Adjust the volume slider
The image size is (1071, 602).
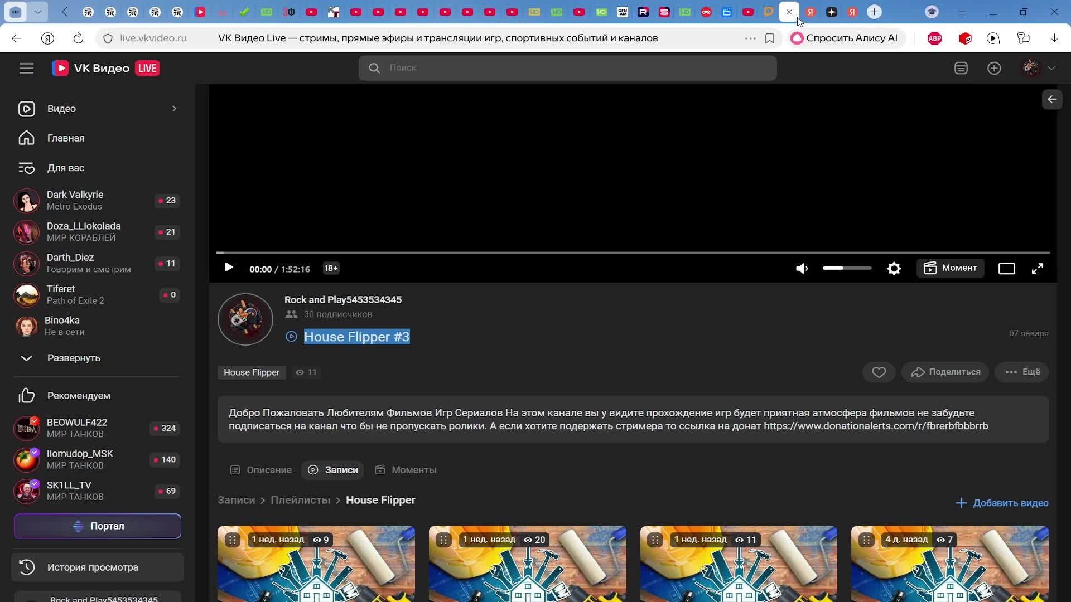(846, 268)
